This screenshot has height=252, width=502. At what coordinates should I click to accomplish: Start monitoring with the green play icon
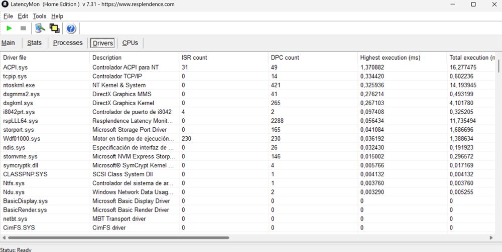9,29
